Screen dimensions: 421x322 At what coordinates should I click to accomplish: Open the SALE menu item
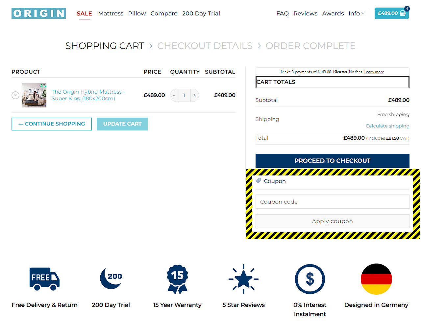84,13
